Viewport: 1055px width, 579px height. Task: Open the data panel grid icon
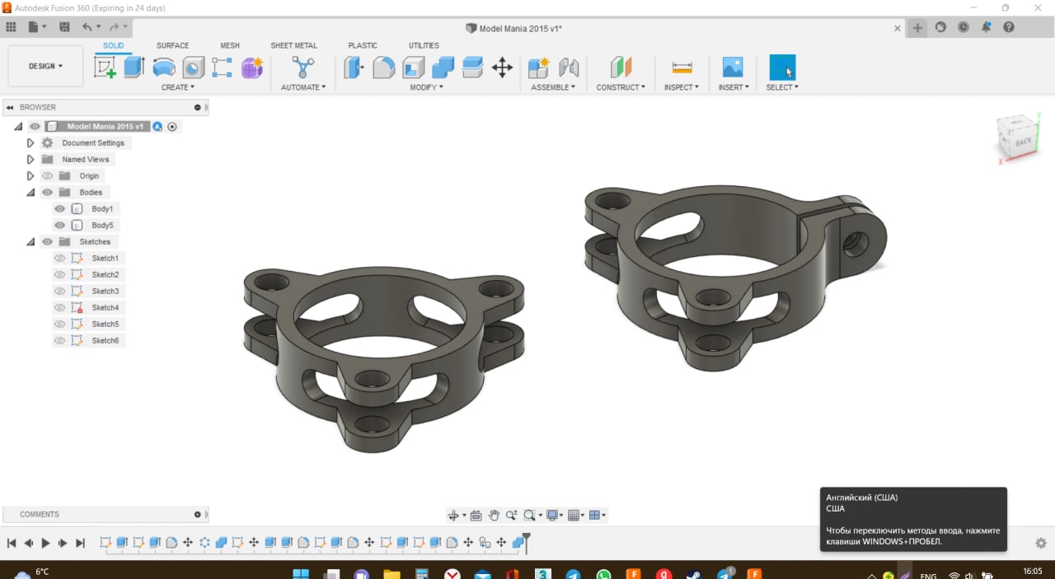tap(11, 27)
